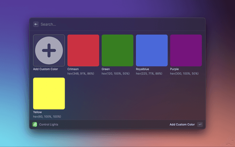Click the Yellow name label

click(x=37, y=112)
